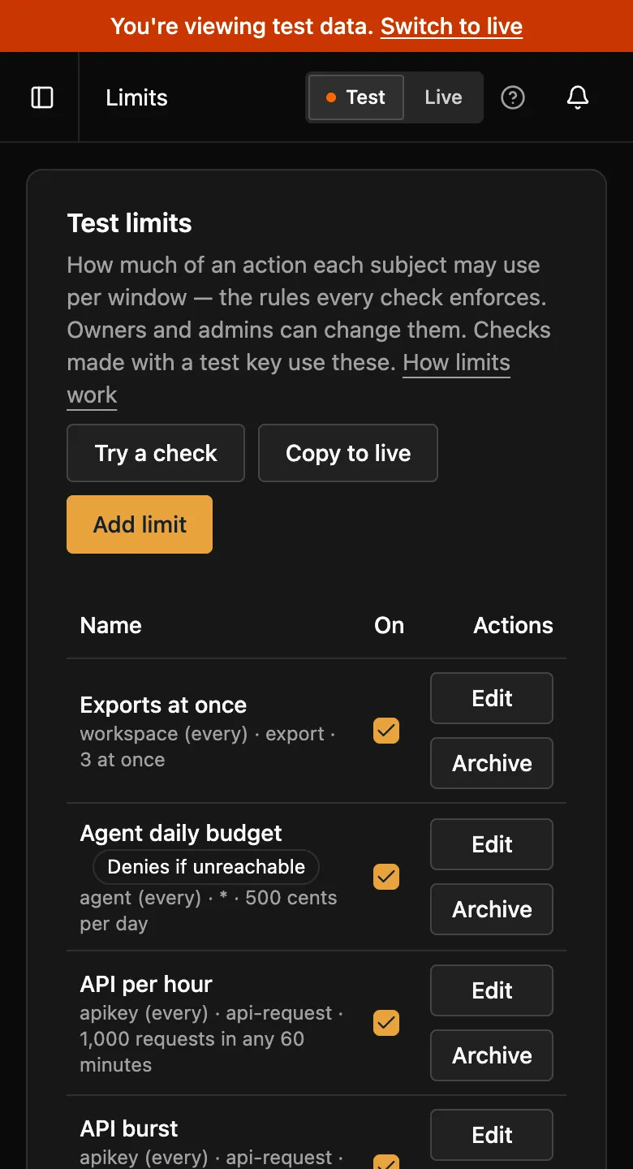Switch to the Test environment tab
Viewport: 633px width, 1169px height.
pyautogui.click(x=356, y=97)
